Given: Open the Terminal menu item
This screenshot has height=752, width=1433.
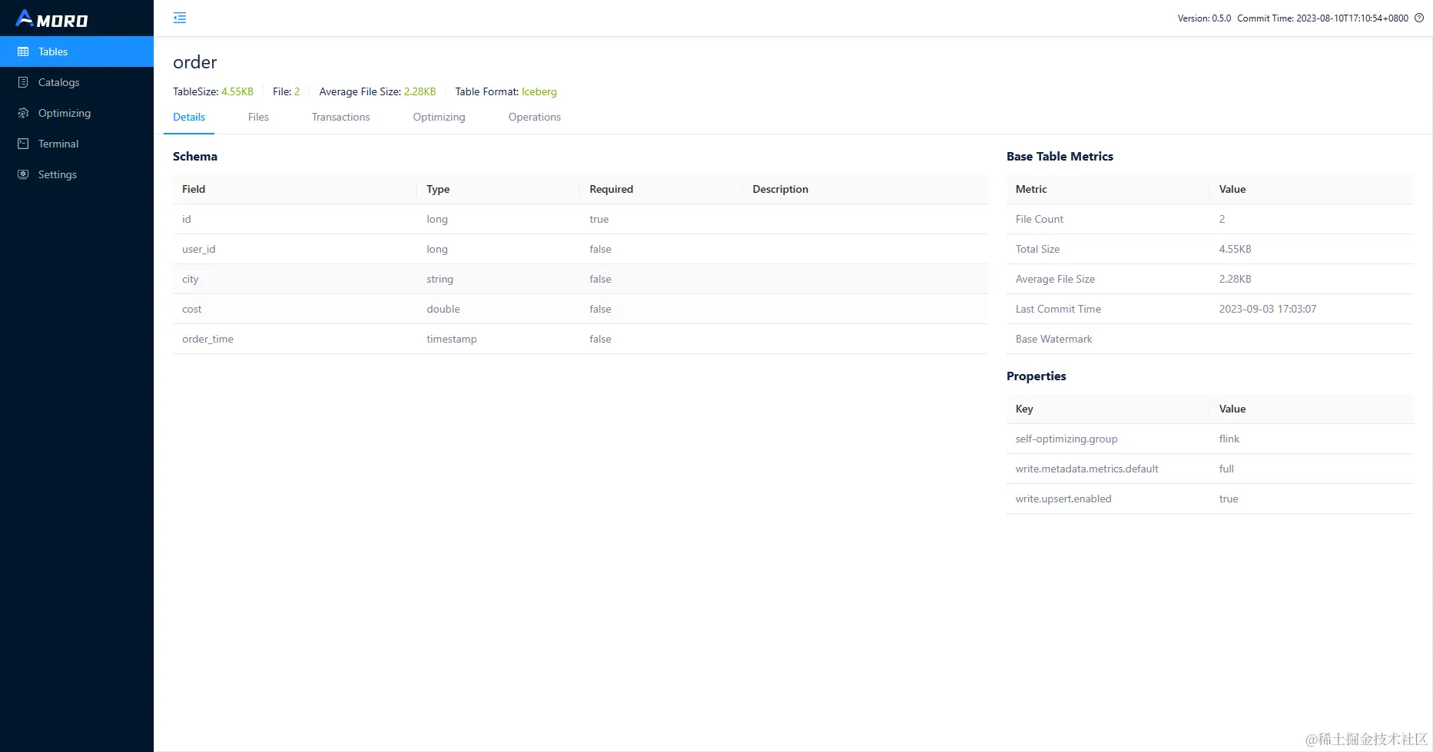Looking at the screenshot, I should coord(77,144).
